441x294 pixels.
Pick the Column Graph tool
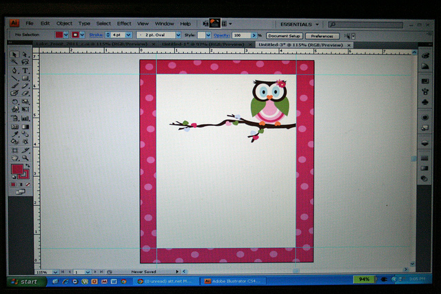(25, 118)
